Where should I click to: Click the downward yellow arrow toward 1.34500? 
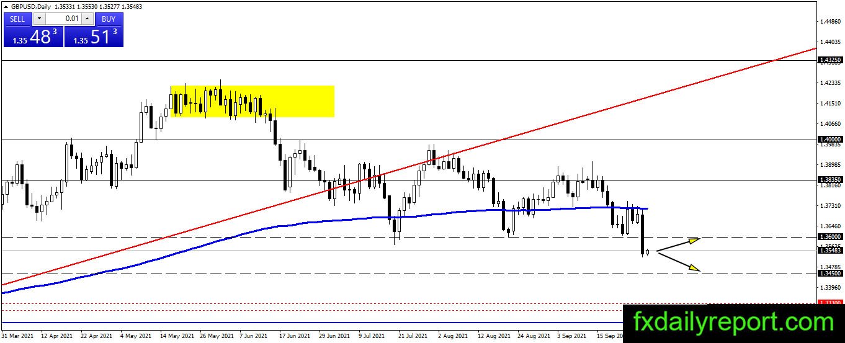click(679, 261)
